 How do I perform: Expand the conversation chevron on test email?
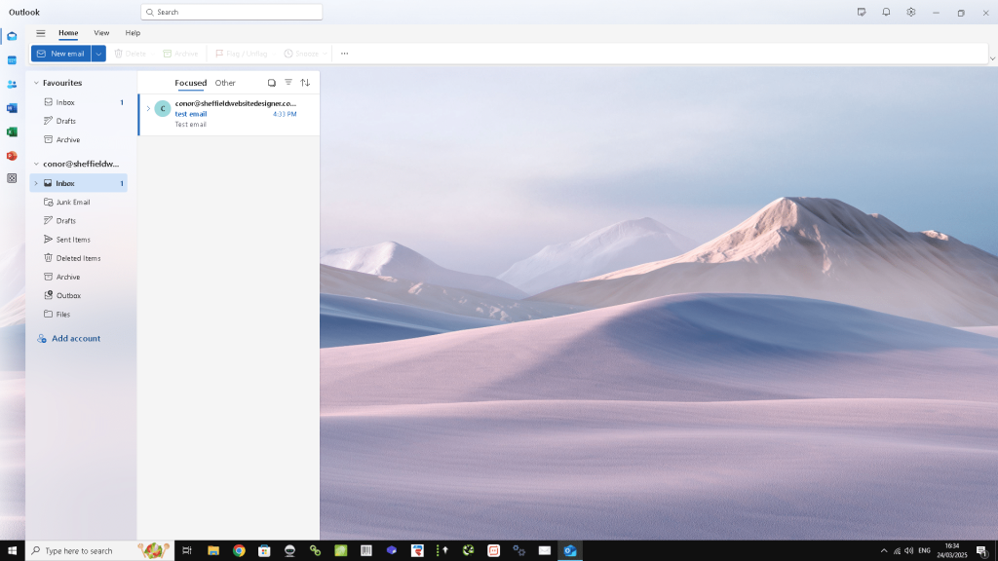[x=148, y=109]
